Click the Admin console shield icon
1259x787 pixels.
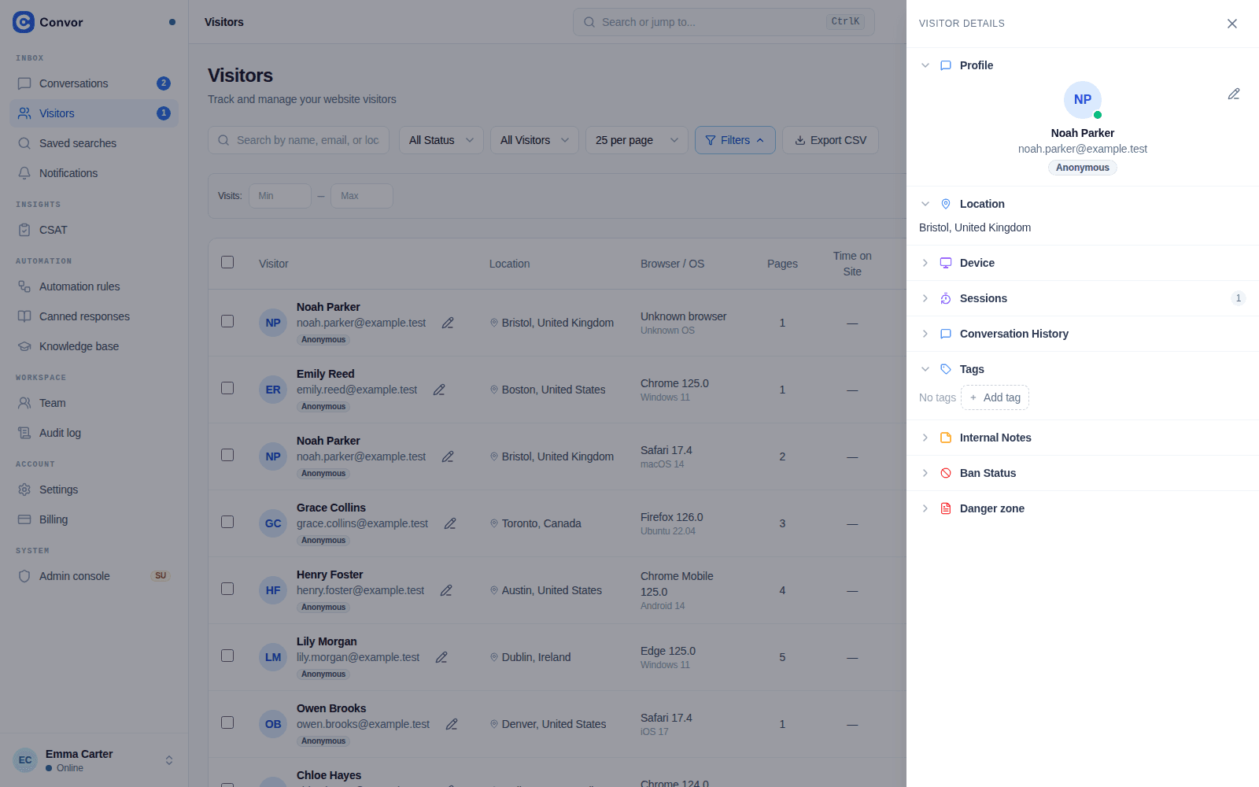click(24, 576)
